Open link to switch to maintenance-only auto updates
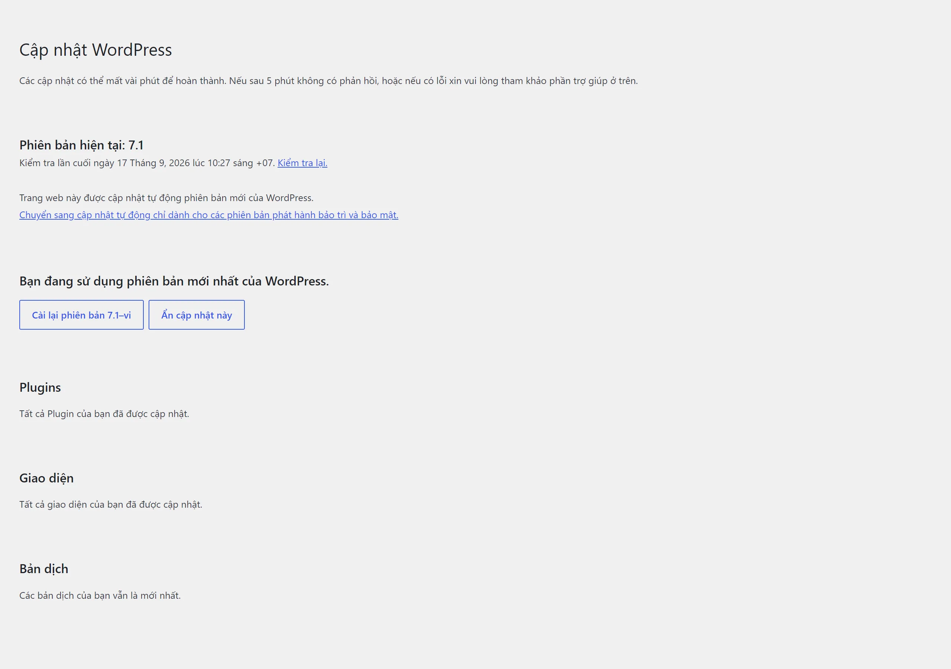 (x=209, y=215)
